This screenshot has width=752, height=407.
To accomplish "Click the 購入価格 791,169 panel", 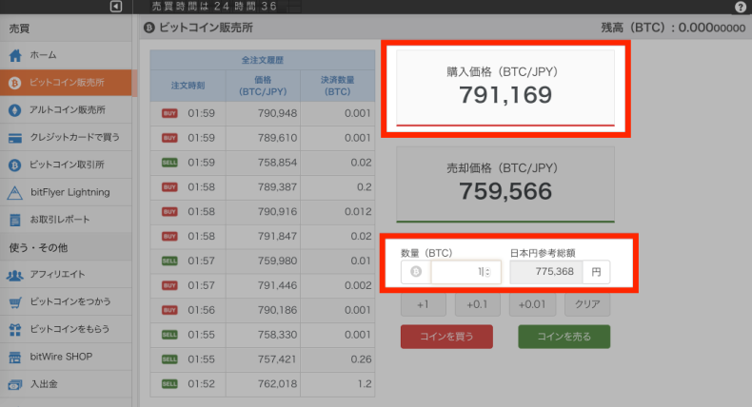I will (x=505, y=87).
